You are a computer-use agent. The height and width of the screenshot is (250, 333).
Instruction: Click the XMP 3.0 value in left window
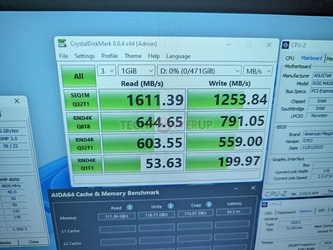click(9, 139)
